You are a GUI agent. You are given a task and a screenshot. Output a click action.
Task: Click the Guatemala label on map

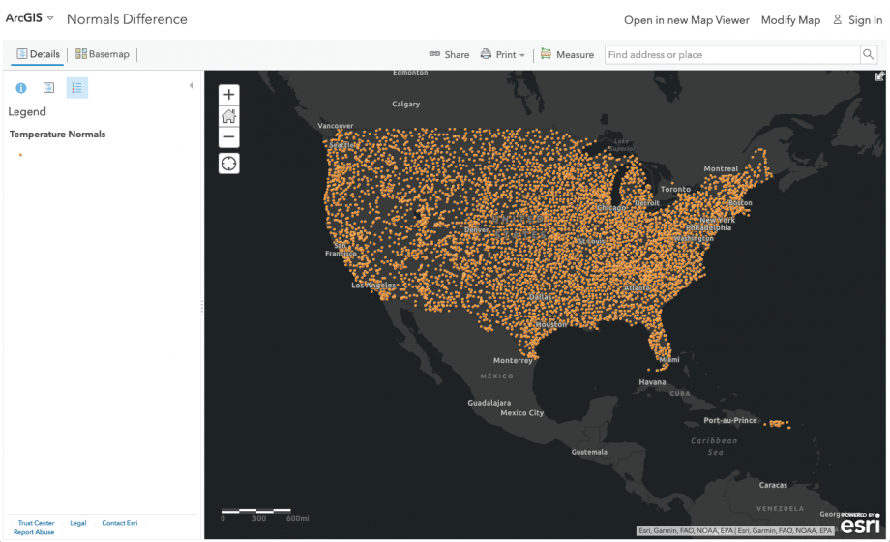click(x=589, y=452)
